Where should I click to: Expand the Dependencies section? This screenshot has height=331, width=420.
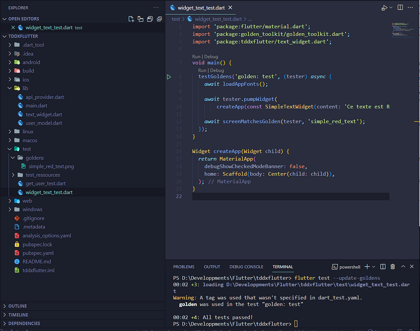click(x=82, y=324)
